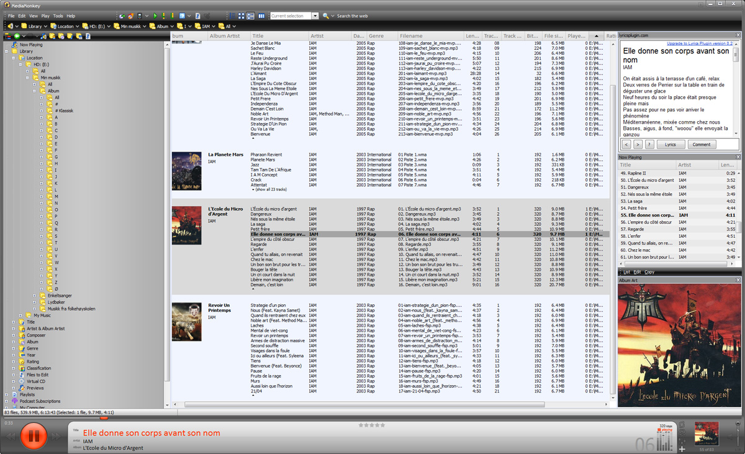Click the Search the web input field
745x454 pixels.
(x=352, y=16)
